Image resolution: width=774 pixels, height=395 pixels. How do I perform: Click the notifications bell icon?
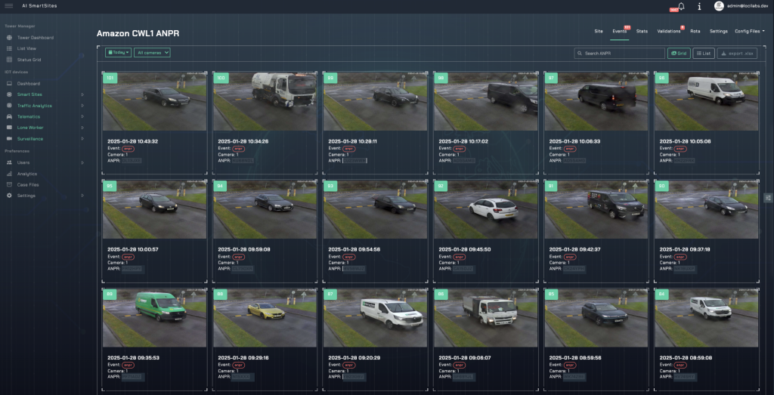(682, 6)
